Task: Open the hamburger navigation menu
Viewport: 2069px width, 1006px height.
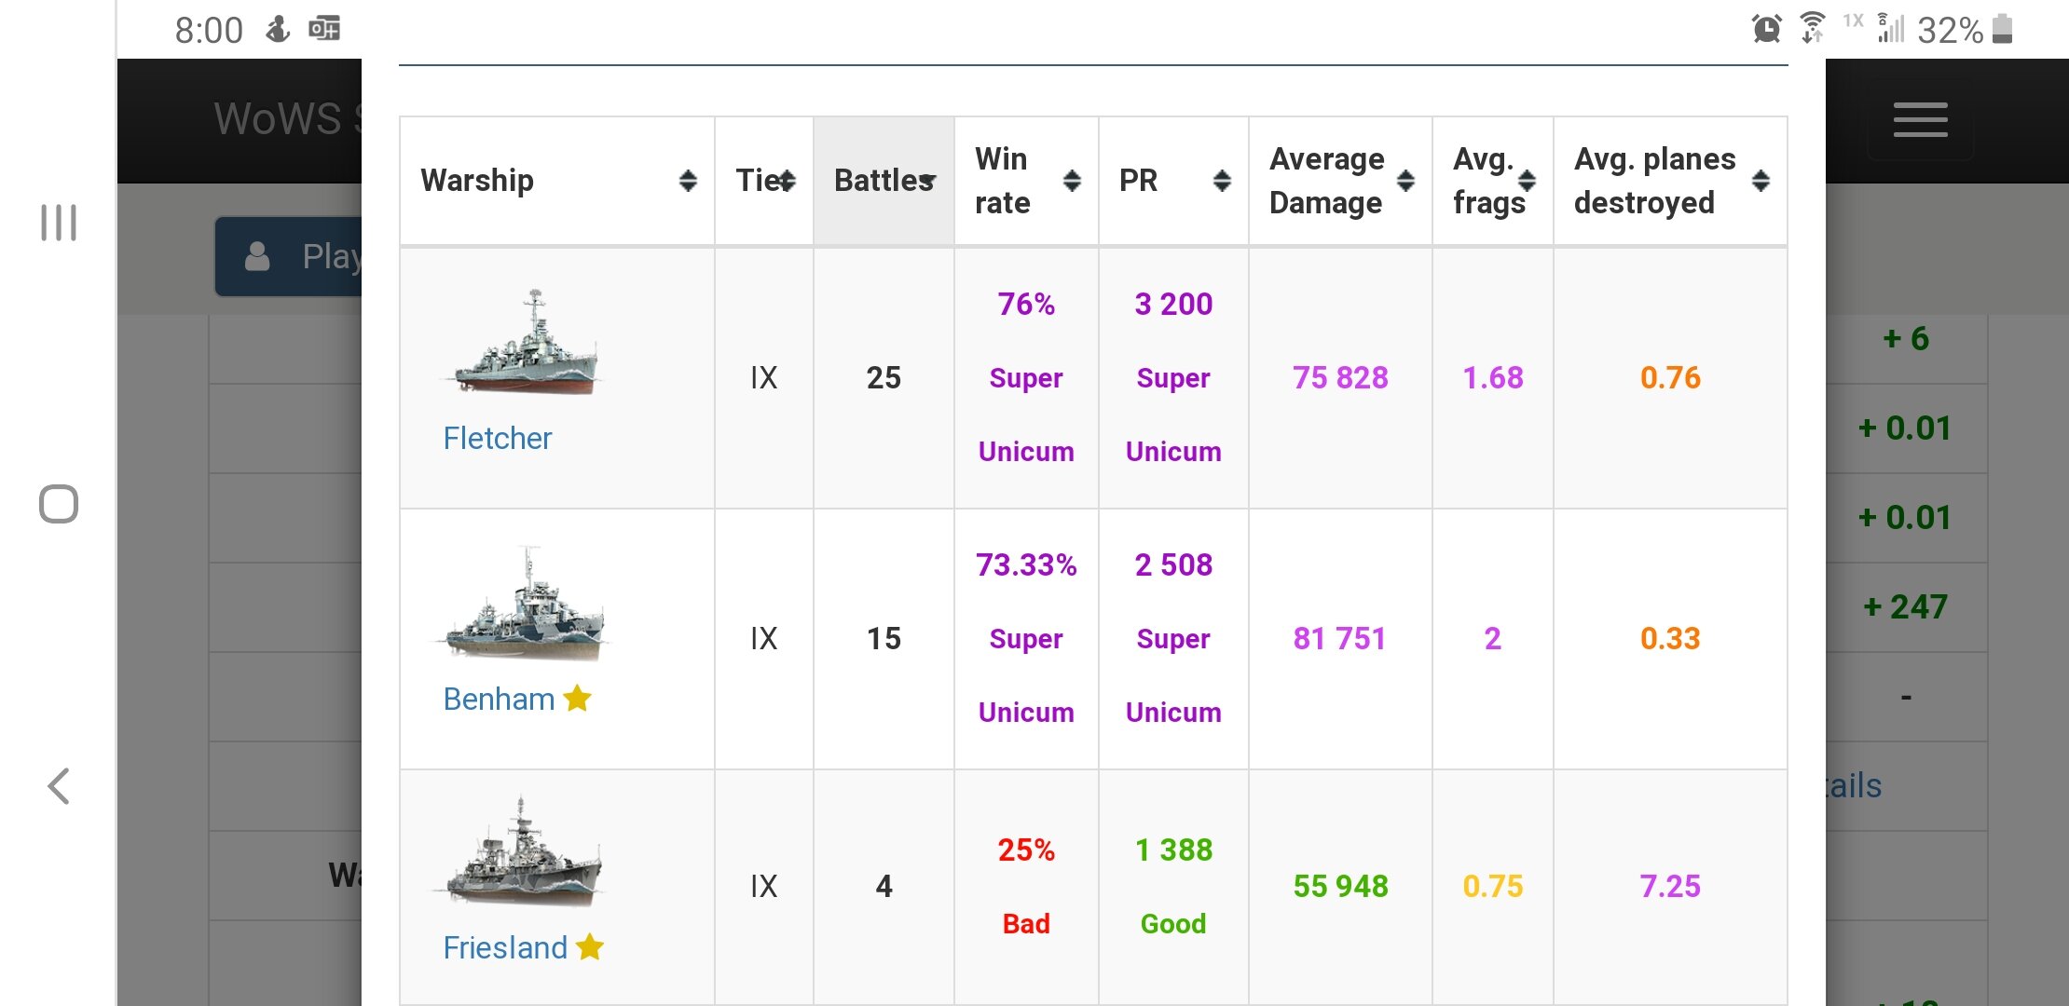Action: point(1920,120)
